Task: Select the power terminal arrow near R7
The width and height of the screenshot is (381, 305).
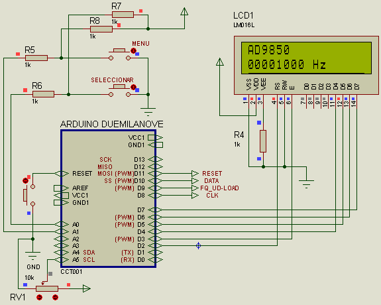Action: [x=184, y=12]
